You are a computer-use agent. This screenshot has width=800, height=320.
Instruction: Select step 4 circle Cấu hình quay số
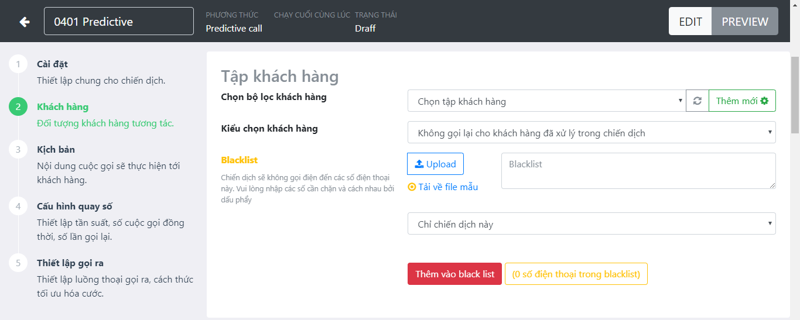coord(18,207)
